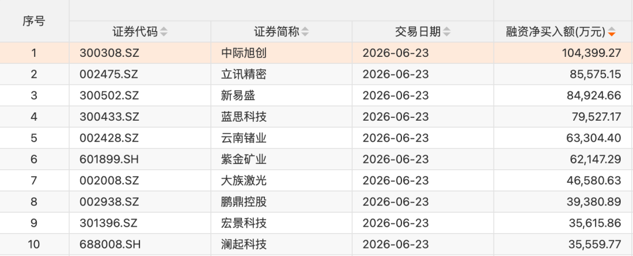This screenshot has width=633, height=256.
Task: Select stock code 300502.SZ
Action: 110,95
